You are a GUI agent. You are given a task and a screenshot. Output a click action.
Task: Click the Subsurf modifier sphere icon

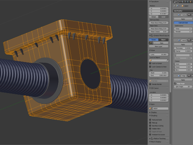[x=179, y=15]
